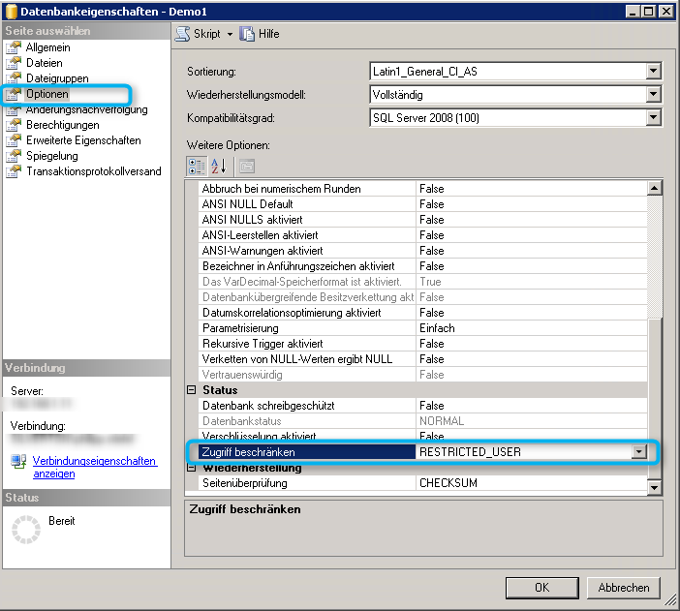Click the Seitenüberprüfung value CHECKSUM
Viewport: 680px width, 611px height.
448,483
